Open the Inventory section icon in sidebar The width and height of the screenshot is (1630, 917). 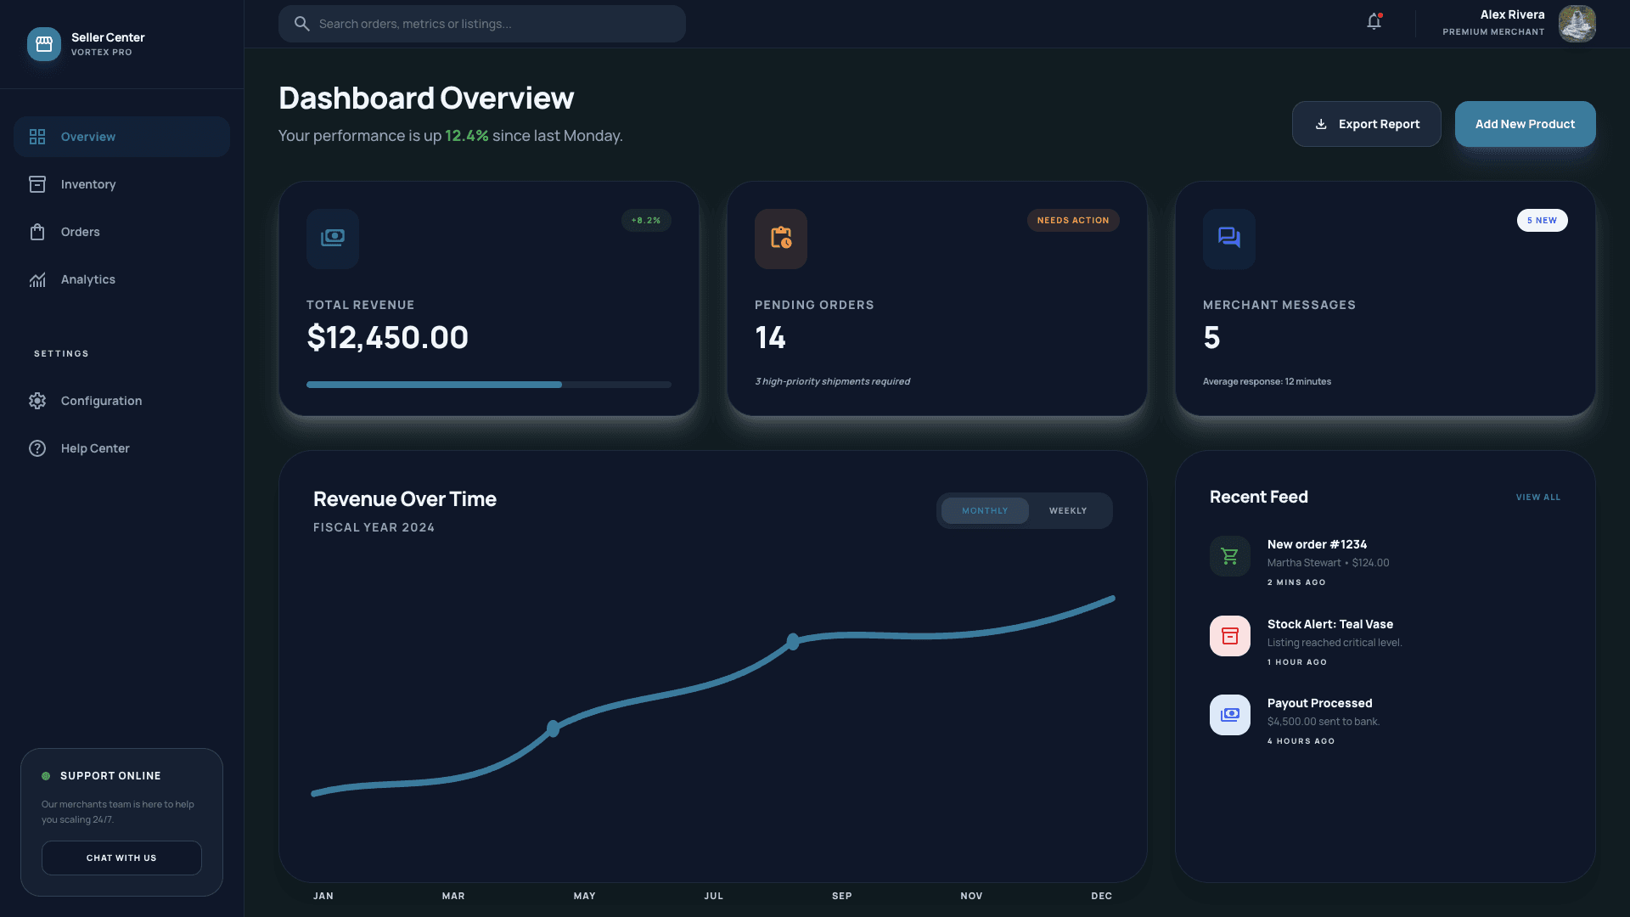click(37, 184)
